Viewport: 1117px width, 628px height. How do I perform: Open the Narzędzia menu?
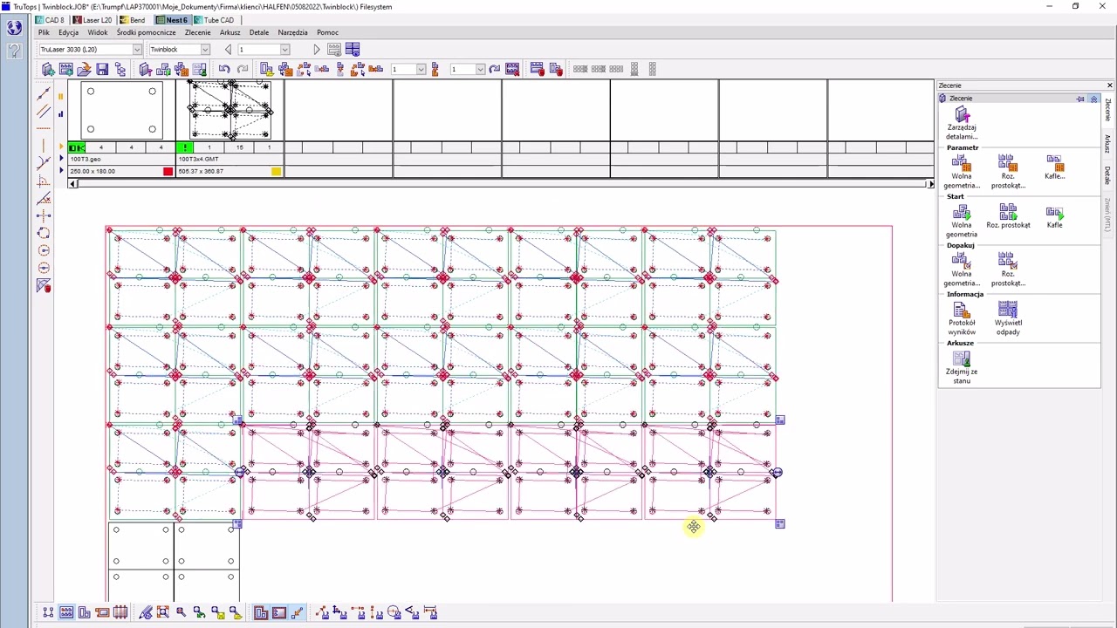(x=292, y=32)
